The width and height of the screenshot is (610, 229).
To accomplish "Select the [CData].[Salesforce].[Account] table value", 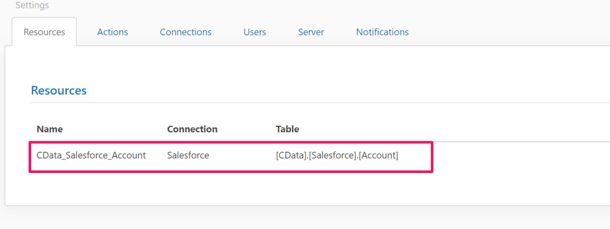I will (x=337, y=156).
